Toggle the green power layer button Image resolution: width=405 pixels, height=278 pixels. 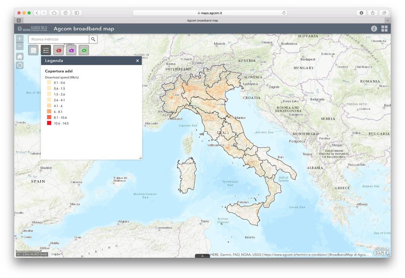(84, 50)
